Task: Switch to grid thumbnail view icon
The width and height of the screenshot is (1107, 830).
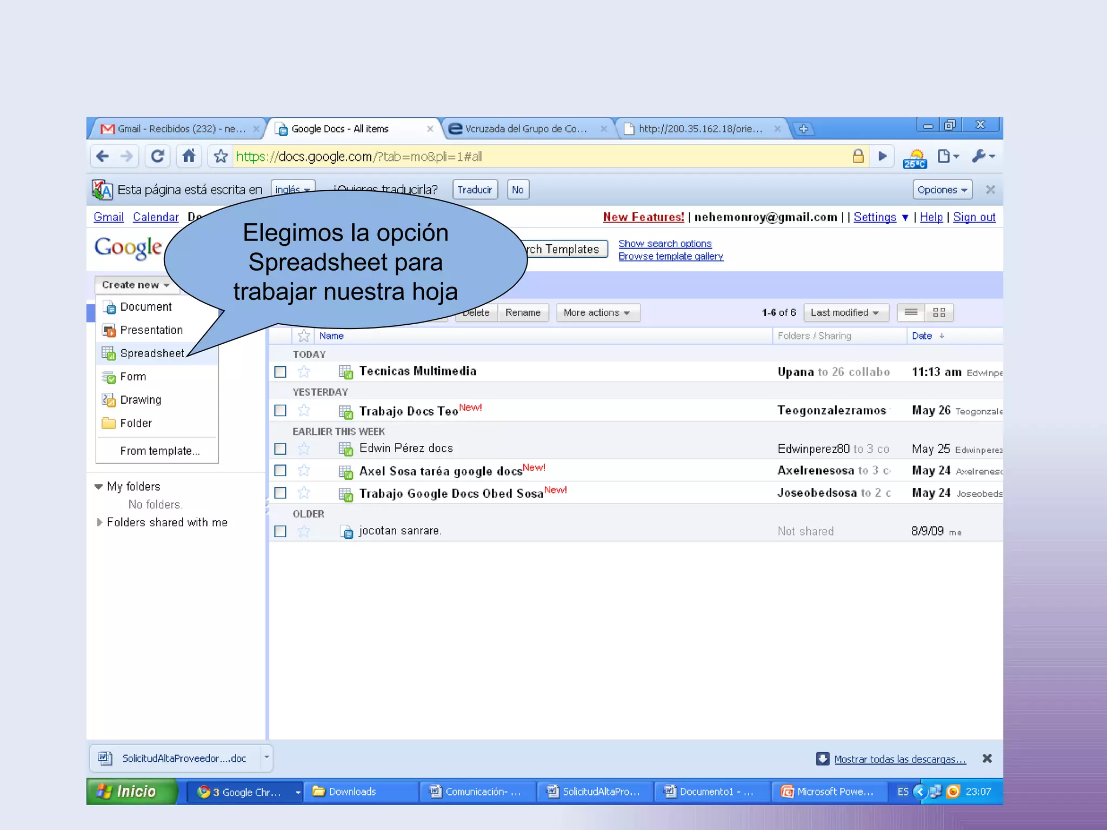Action: [939, 313]
